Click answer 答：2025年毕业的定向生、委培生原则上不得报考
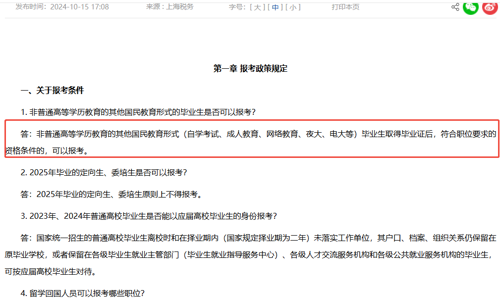This screenshot has width=500, height=299. coord(111,194)
